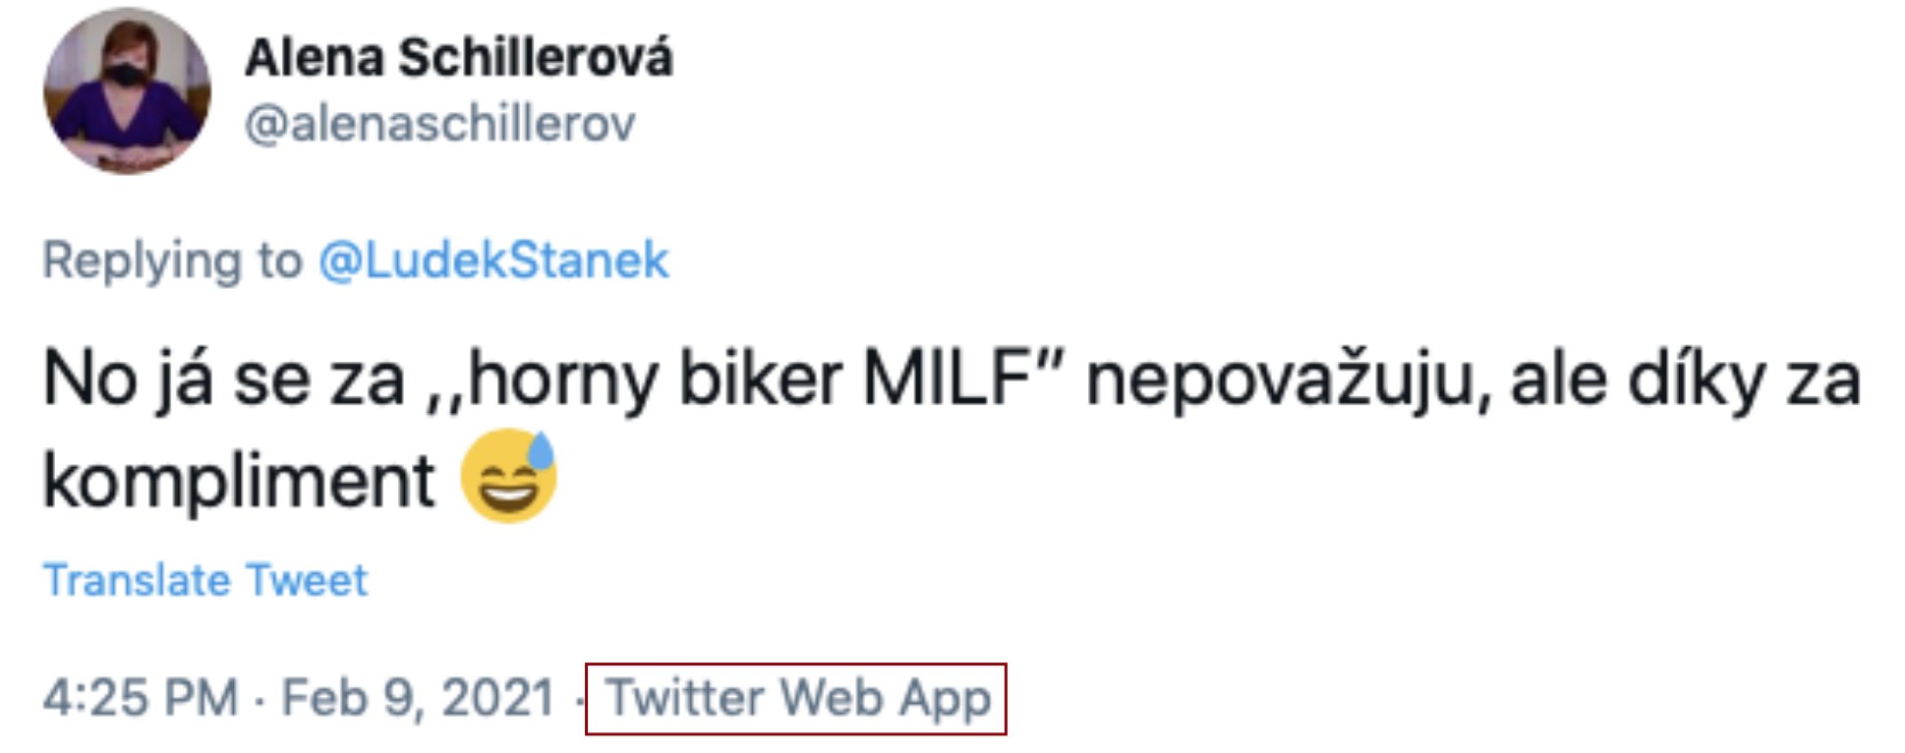Click the display name Alena Schillerová

458,57
